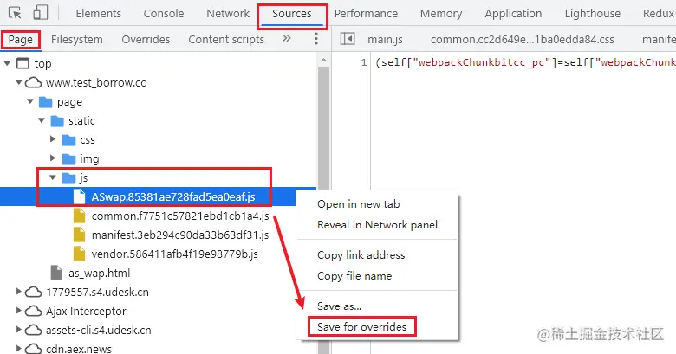The image size is (676, 354).
Task: Expand the assets-cli.s4.udesk.cn arrow
Action: 18,329
